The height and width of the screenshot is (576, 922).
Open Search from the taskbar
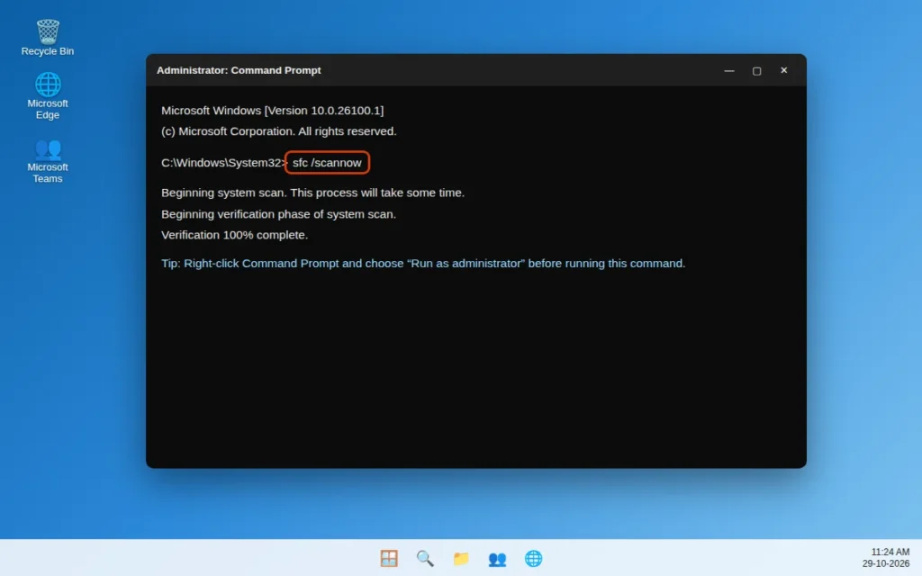tap(425, 558)
